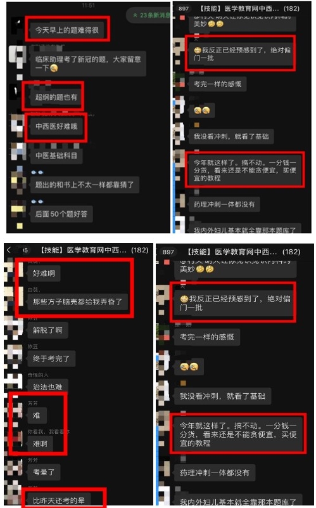Open sender name 奇怪的人 above 治法也难
Image resolution: width=316 pixels, height=508 pixels.
(x=38, y=375)
